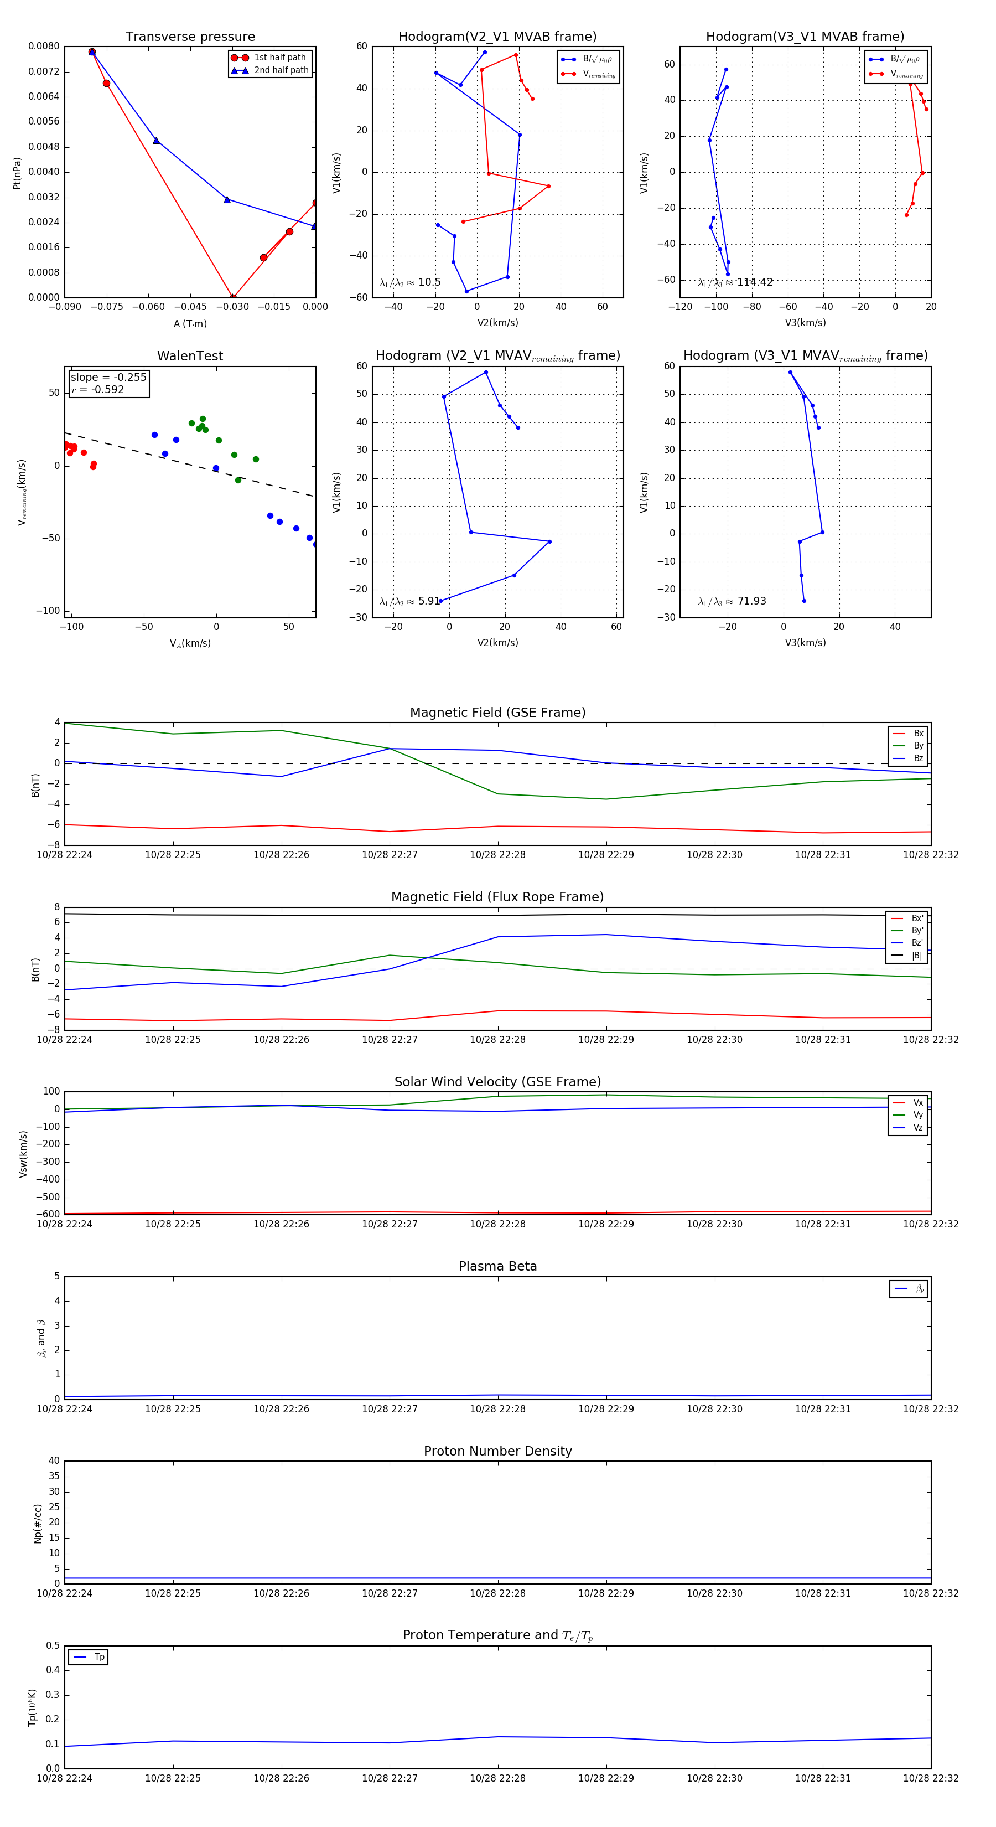Viewport: 996px width, 1827px height.
Task: Click the λ1/λ3 ≈ 71.93 annotation
Action: (732, 601)
